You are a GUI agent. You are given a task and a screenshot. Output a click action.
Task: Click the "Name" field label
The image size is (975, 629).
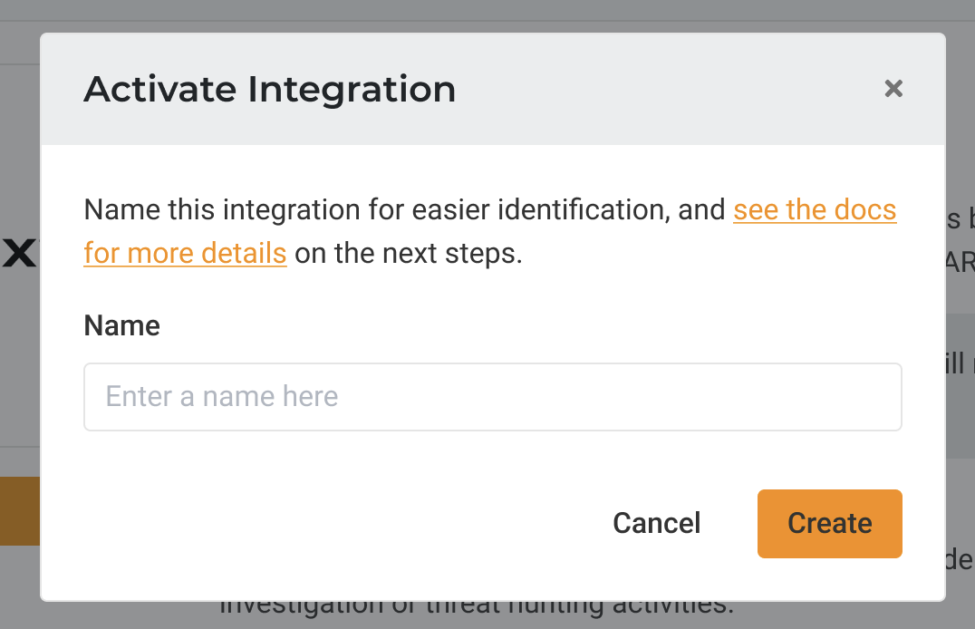pyautogui.click(x=121, y=325)
